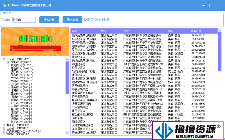Minimize the AliStudio window

tap(204, 5)
